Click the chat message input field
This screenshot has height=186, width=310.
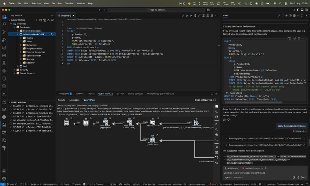click(x=264, y=173)
